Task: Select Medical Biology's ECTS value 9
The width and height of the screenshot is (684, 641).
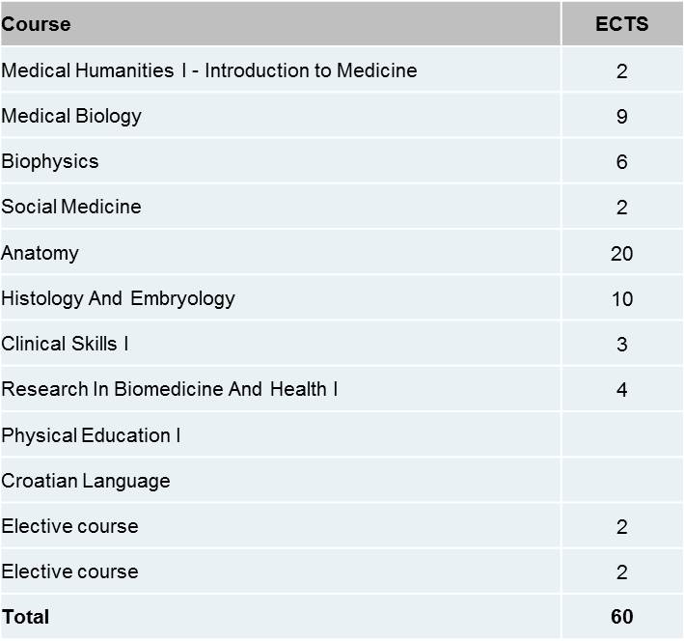Action: point(621,117)
